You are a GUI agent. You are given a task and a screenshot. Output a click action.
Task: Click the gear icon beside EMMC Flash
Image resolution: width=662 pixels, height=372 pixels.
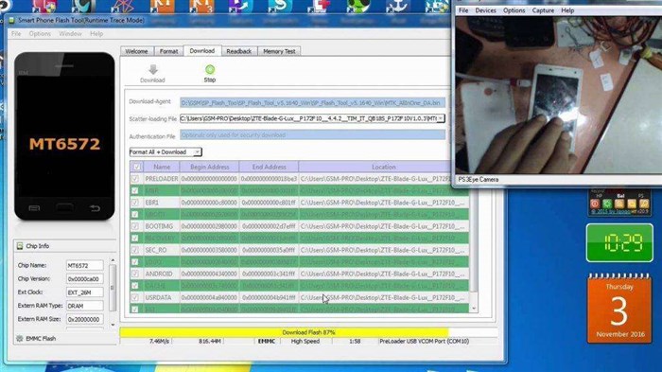tap(20, 339)
